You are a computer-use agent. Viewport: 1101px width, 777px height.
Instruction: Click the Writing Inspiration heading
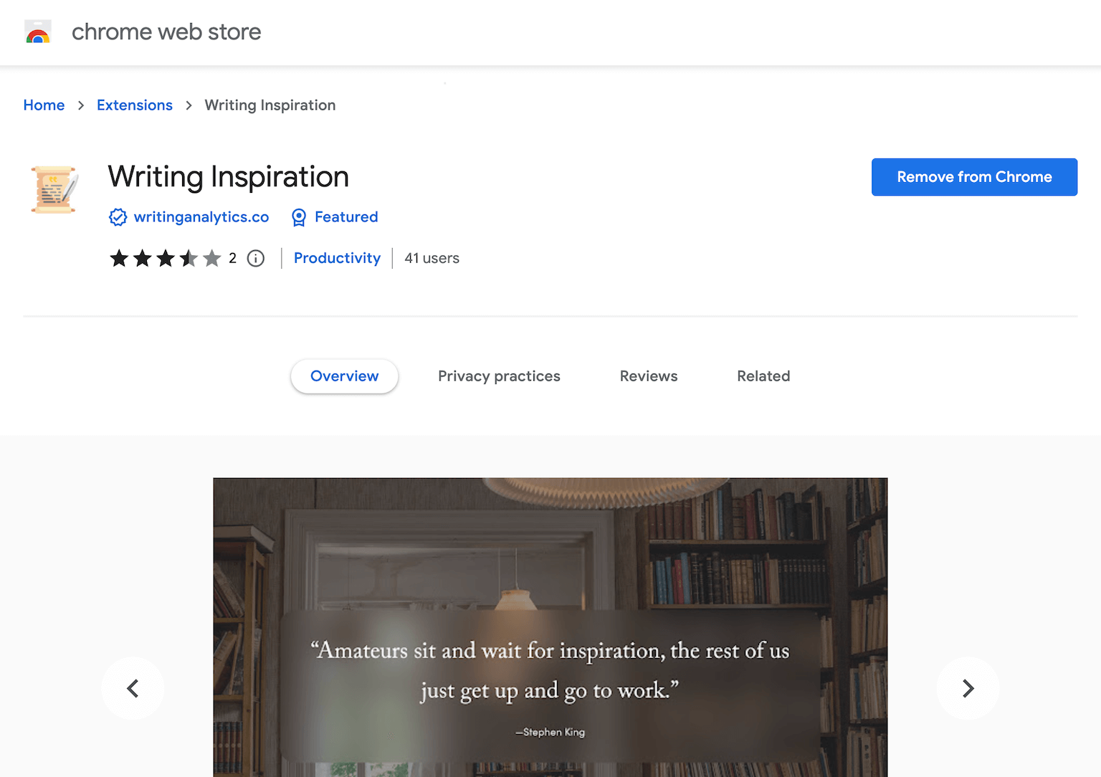229,176
